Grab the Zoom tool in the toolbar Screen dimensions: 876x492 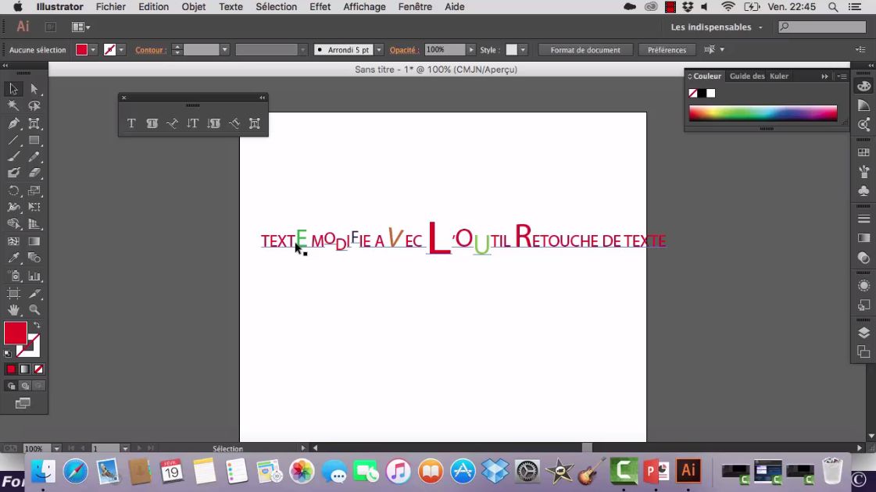click(x=34, y=309)
